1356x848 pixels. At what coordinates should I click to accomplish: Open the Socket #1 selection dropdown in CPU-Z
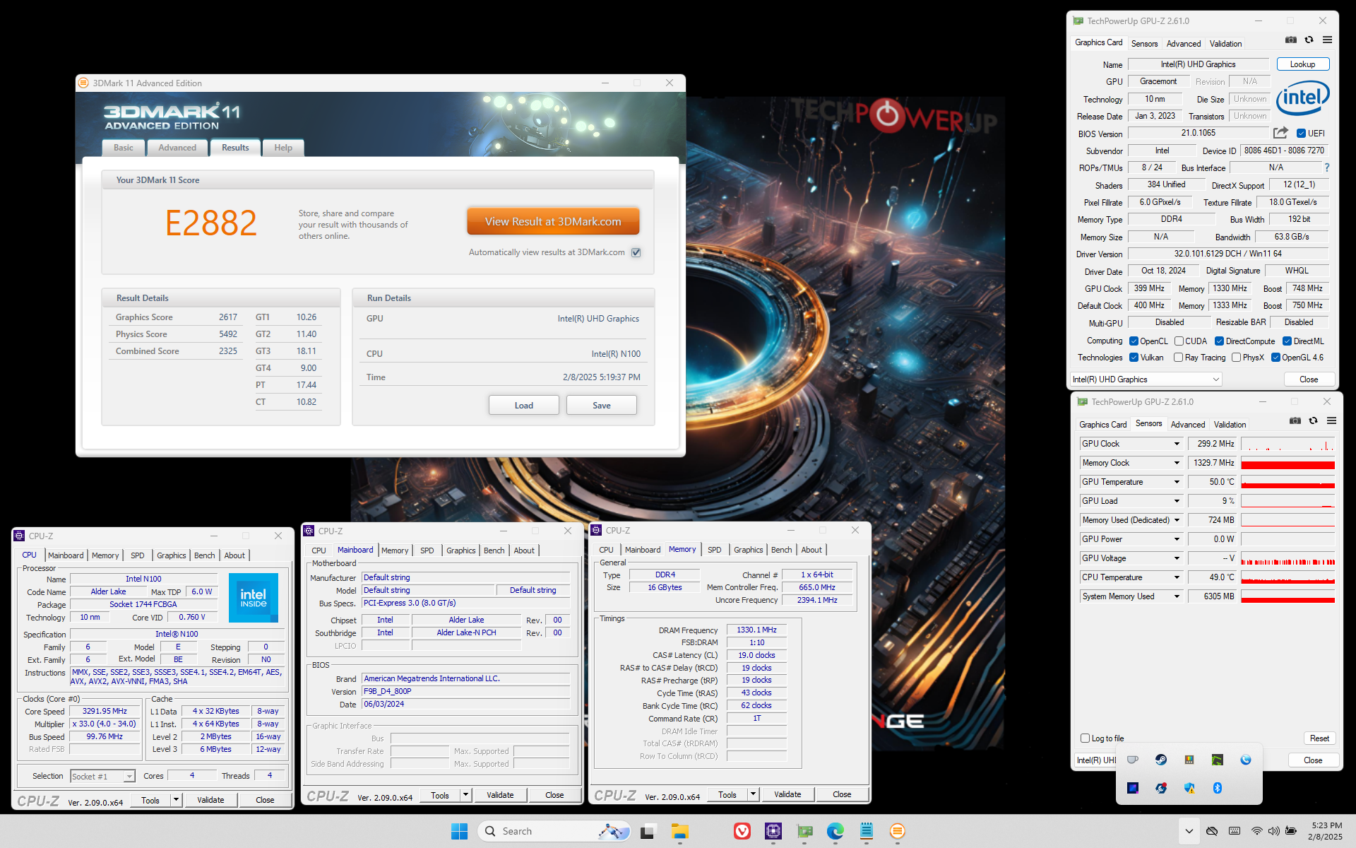[102, 776]
